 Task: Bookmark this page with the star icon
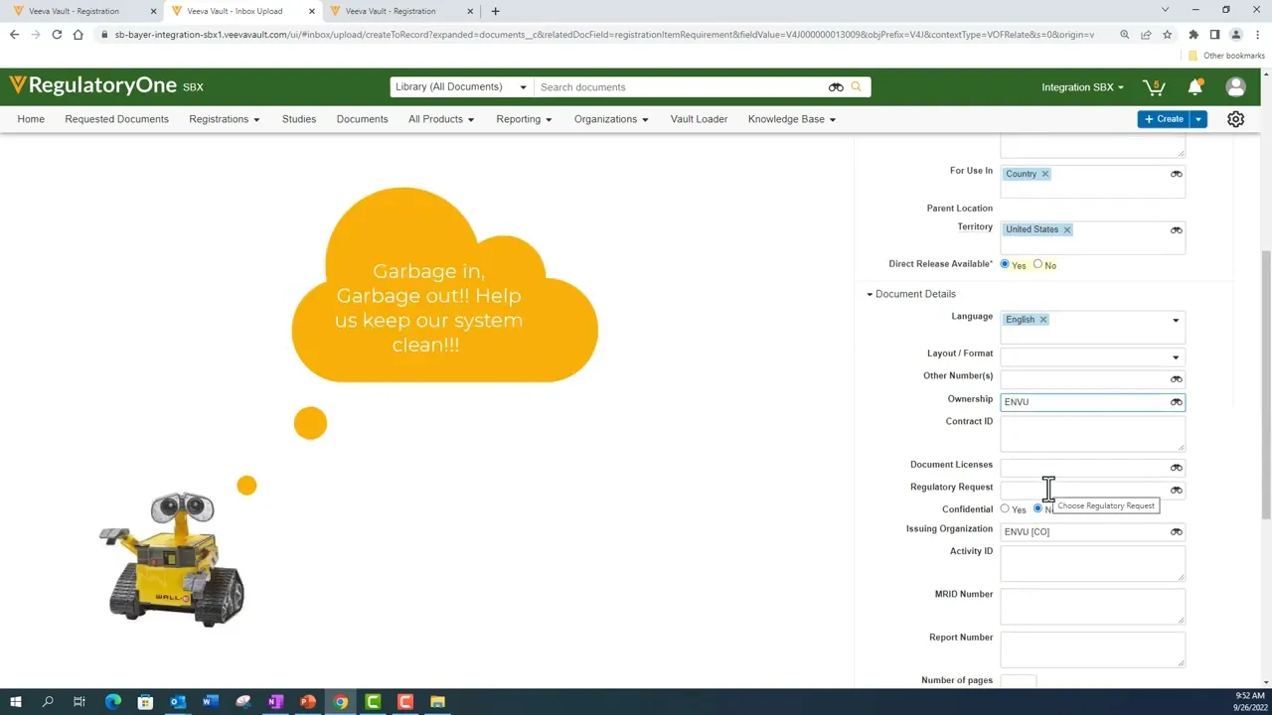[1167, 35]
